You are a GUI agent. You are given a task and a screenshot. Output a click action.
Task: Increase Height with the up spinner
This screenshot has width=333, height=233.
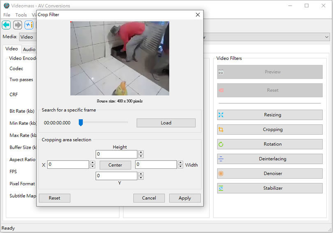pos(141,152)
